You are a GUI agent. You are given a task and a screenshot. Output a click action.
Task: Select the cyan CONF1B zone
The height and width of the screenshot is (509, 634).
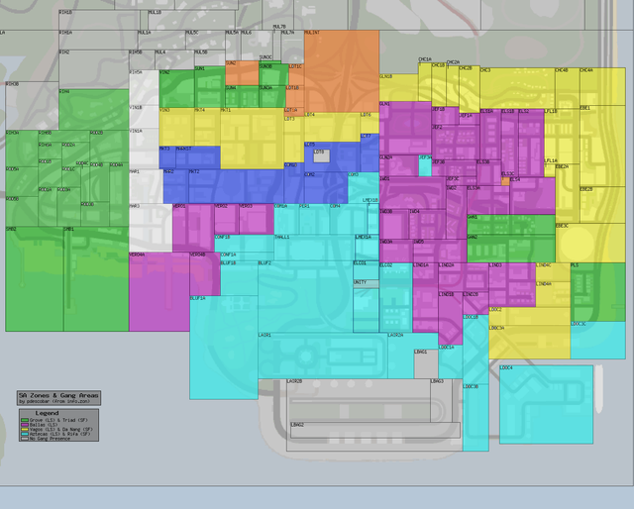pos(245,244)
